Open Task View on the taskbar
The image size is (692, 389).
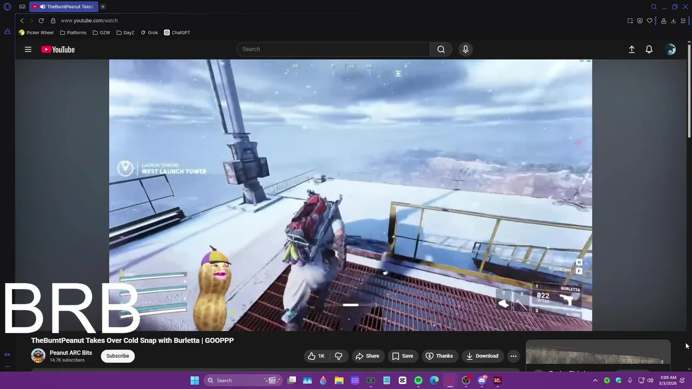(x=292, y=380)
